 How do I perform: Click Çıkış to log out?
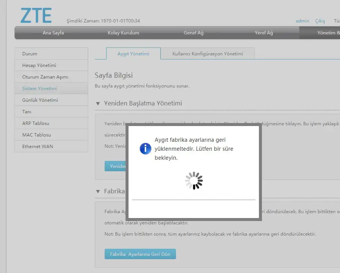pos(320,21)
